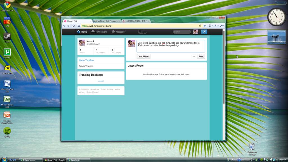Open µTorrent desktop icon
Viewport: 288px width, 162px height.
[x=7, y=53]
